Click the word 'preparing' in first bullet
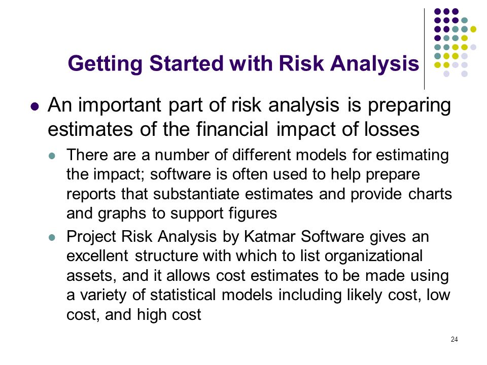 coord(409,105)
